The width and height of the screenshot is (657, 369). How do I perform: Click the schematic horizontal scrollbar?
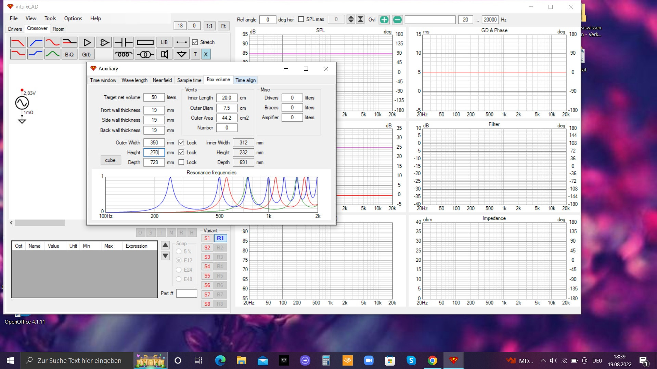(x=40, y=223)
